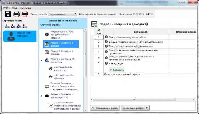Click Величина дохода cell for row 2
This screenshot has height=114, width=199.
181,42
